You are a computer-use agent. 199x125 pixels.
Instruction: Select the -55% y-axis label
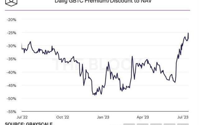tap(12, 112)
